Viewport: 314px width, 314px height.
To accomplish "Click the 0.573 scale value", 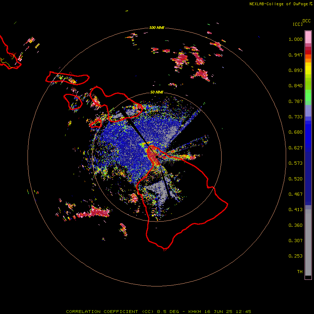I will coord(296,163).
